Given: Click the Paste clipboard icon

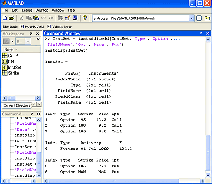Looking at the screenshot, I should click(x=36, y=18).
